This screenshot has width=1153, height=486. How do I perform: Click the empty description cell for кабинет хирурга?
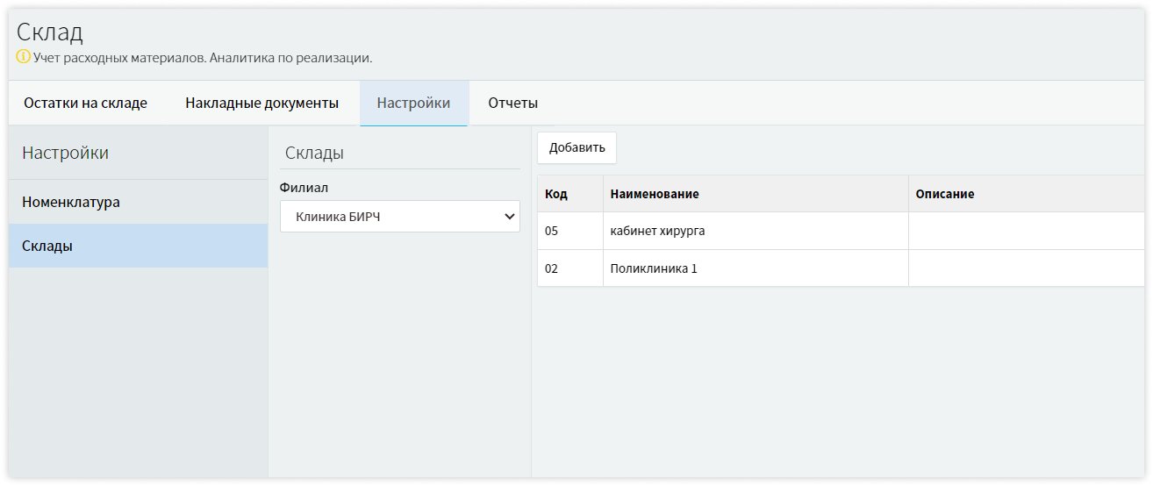(1027, 232)
